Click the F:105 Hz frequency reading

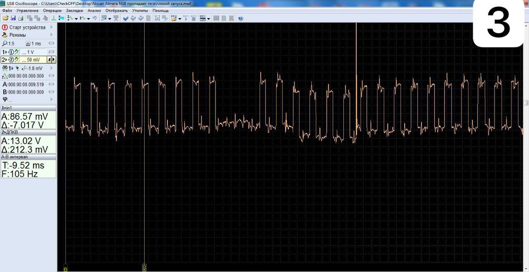(20, 174)
